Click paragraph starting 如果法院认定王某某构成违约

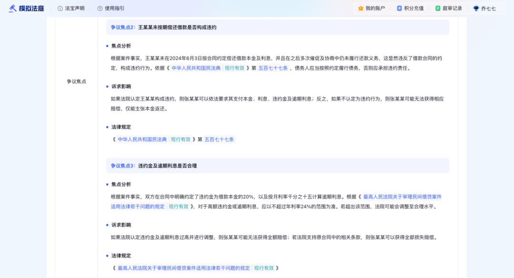pos(277,104)
